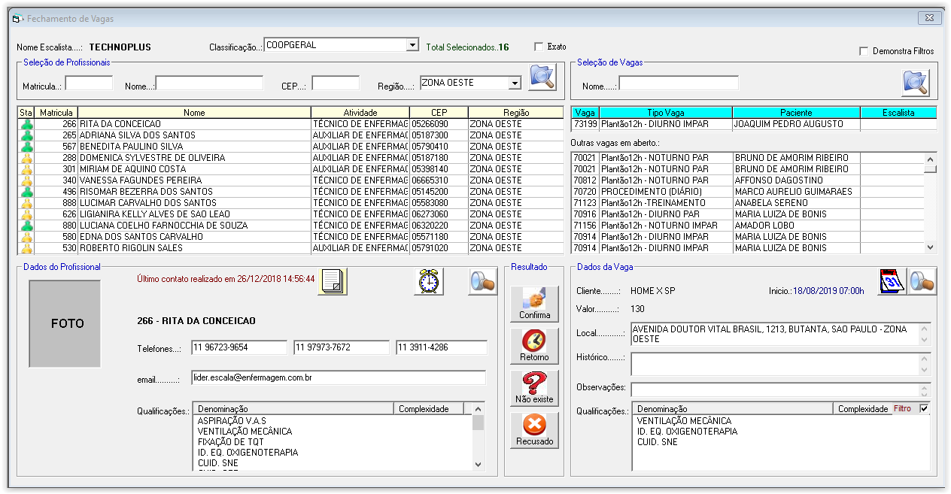
Task: Click the magnifier icon in Dados da Vaga
Action: point(922,281)
